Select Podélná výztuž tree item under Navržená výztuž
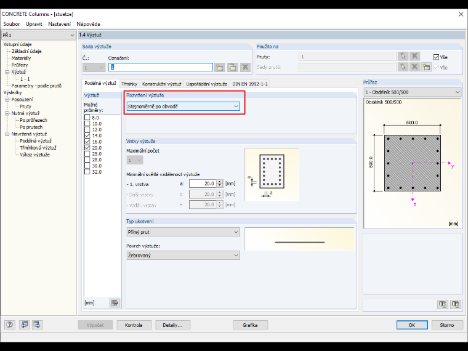The height and width of the screenshot is (351, 468). click(36, 141)
